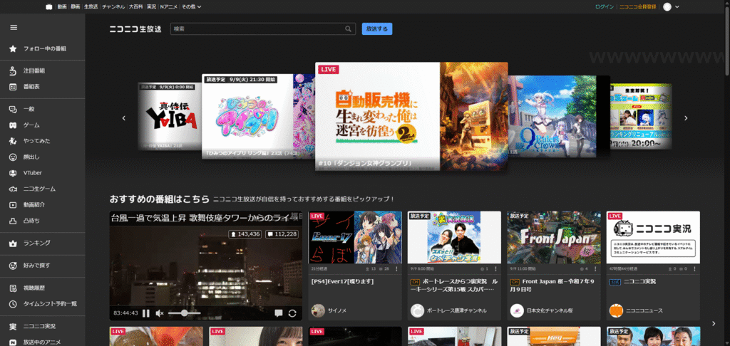Click the user avatar circle in top bar

[x=667, y=6]
